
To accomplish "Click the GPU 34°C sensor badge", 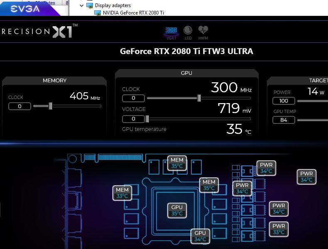I will click(200, 236).
